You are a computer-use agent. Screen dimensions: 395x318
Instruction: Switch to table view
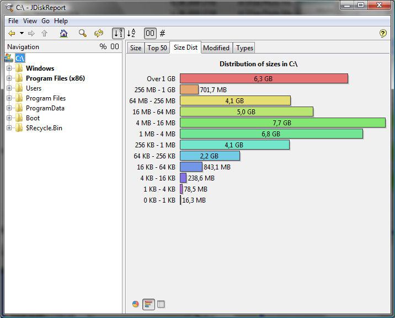click(x=161, y=304)
